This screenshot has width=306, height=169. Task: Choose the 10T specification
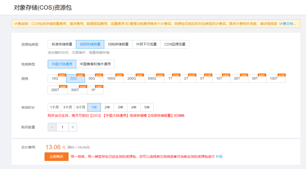(221, 79)
